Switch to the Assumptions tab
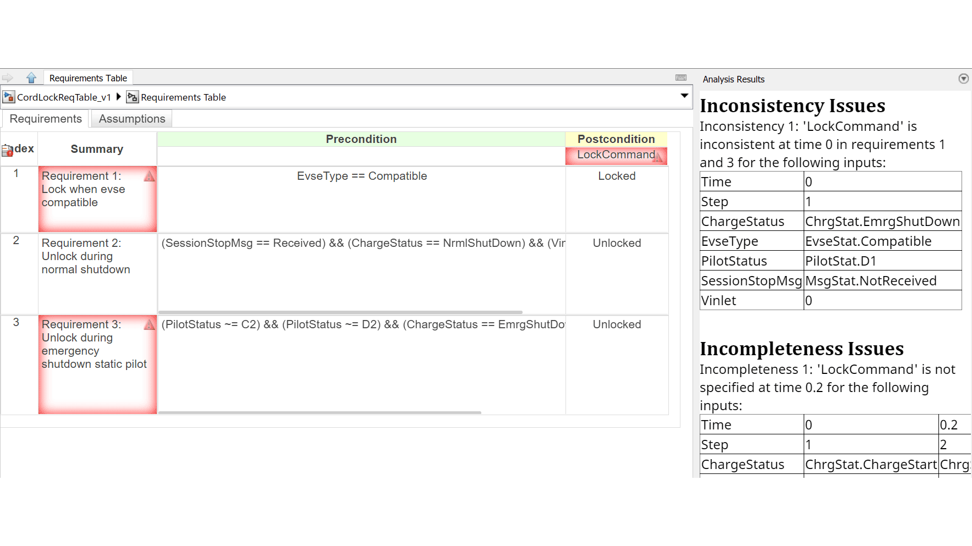The image size is (972, 546). point(131,119)
